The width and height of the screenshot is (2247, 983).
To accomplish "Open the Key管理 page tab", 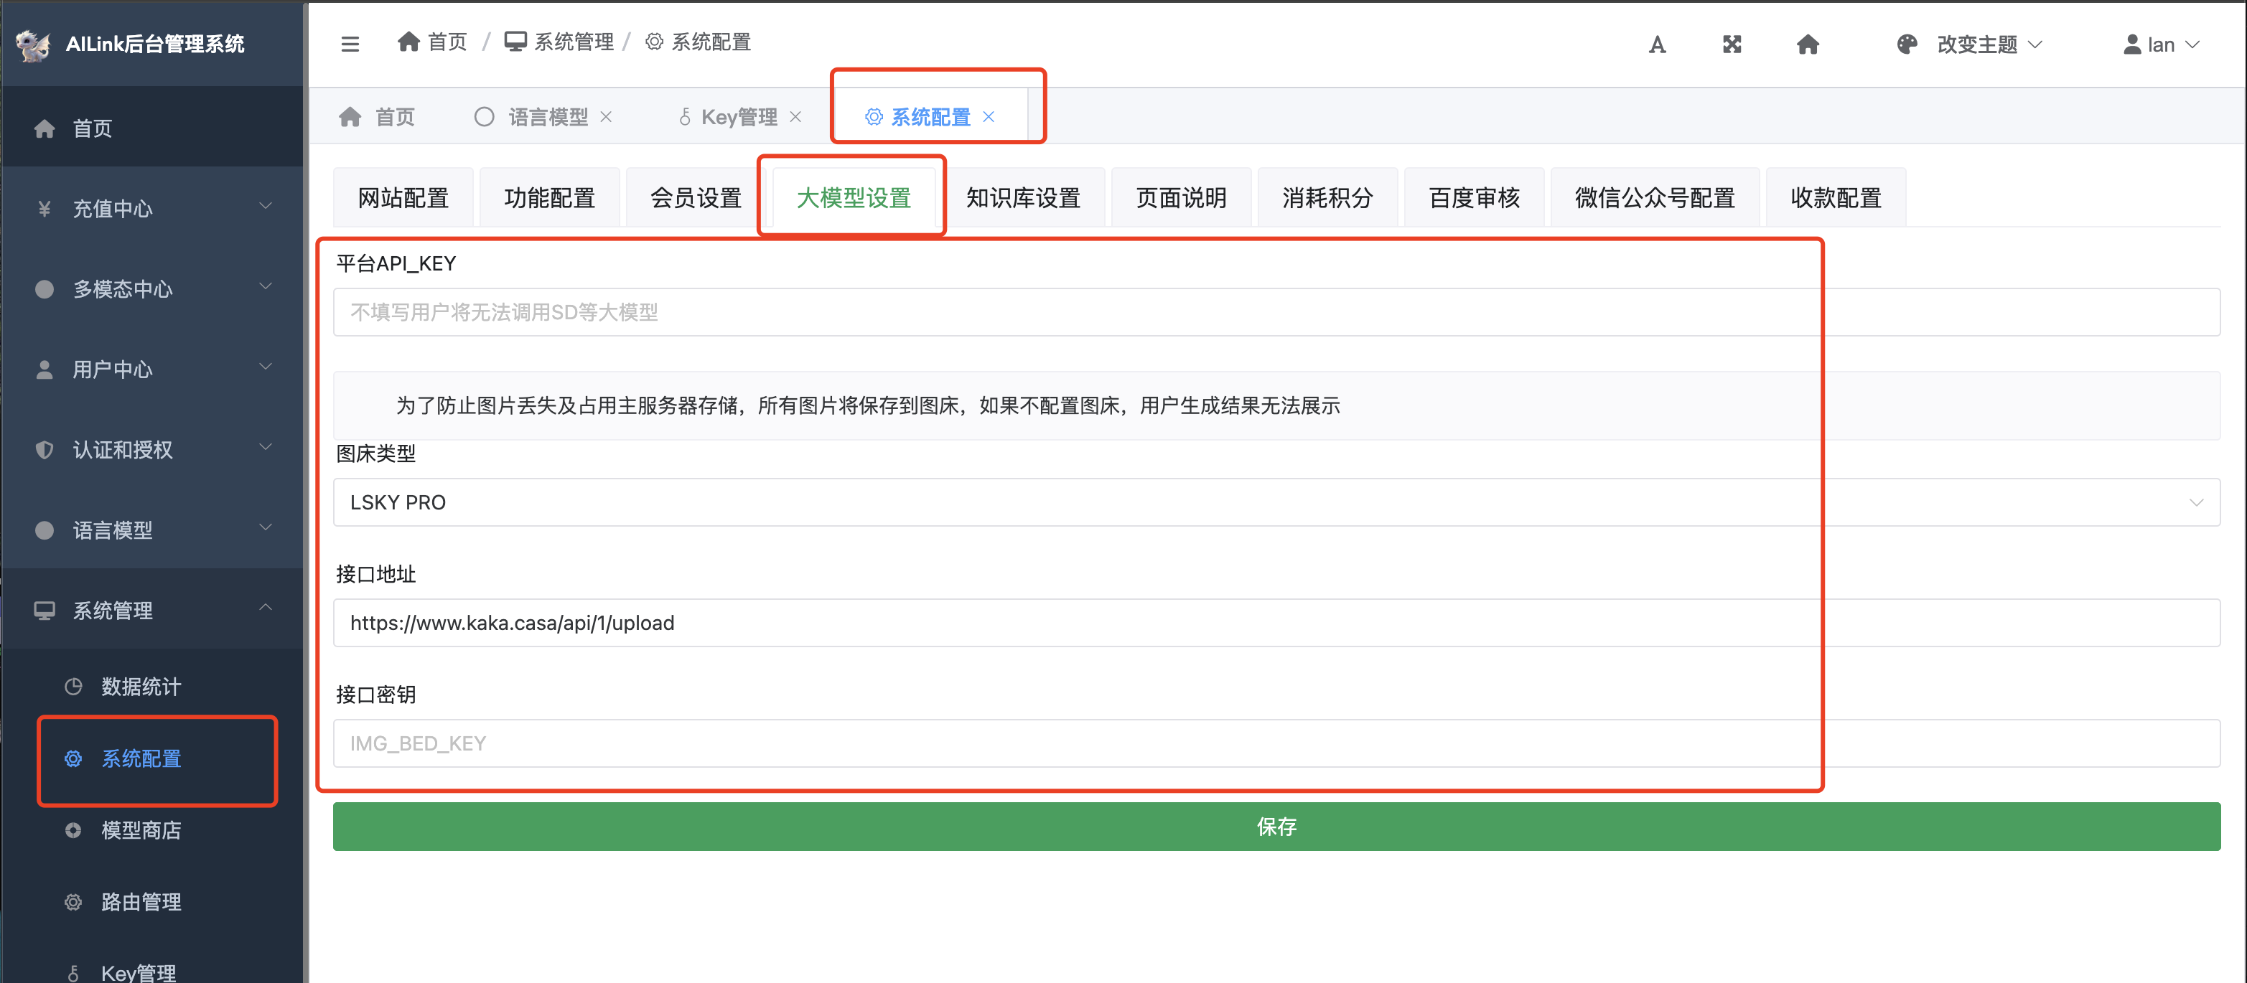I will tap(739, 117).
